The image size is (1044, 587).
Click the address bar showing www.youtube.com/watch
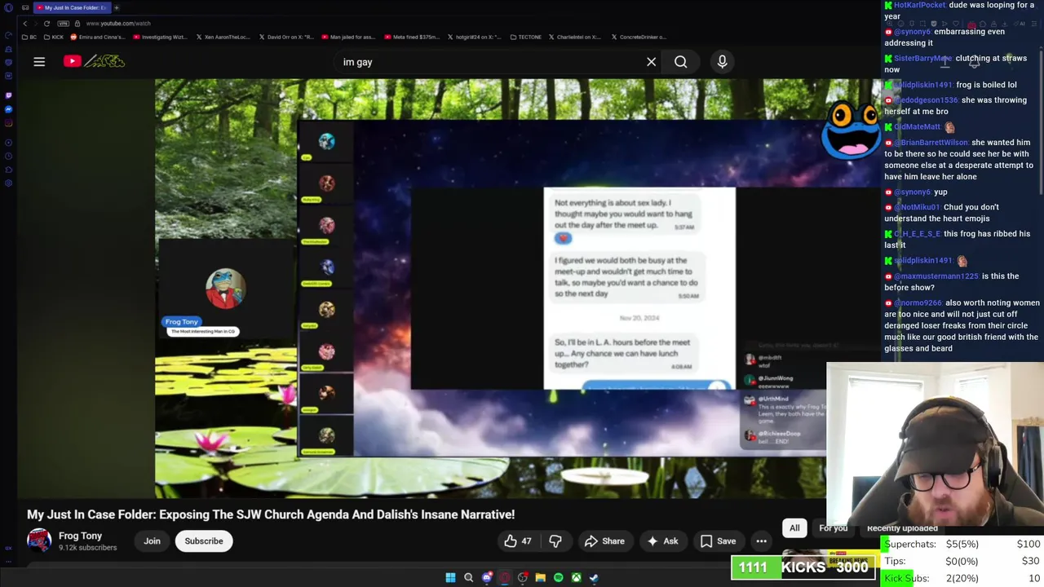118,24
